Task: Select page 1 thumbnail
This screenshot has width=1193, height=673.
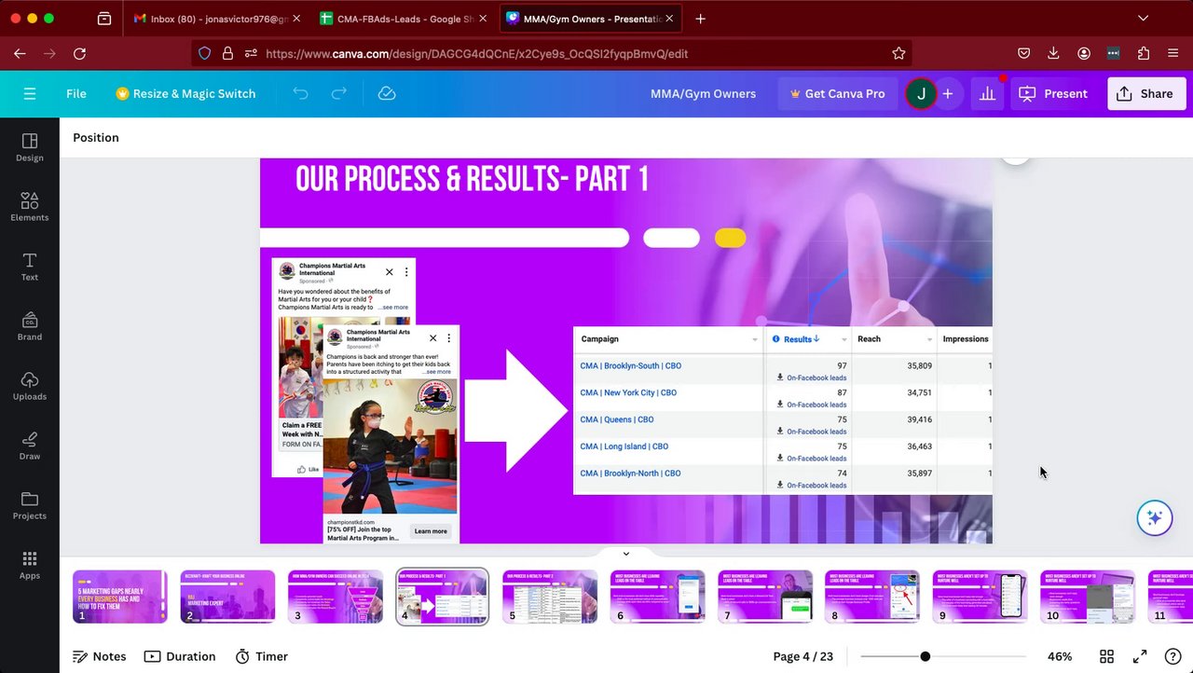Action: click(x=120, y=597)
